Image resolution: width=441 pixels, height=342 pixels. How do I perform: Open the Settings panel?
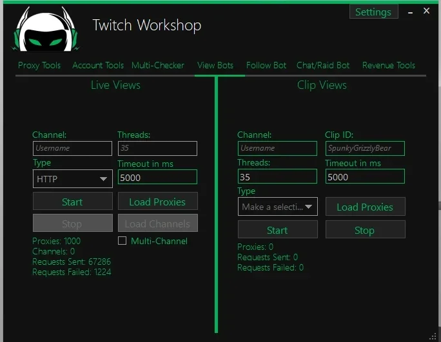tap(373, 12)
